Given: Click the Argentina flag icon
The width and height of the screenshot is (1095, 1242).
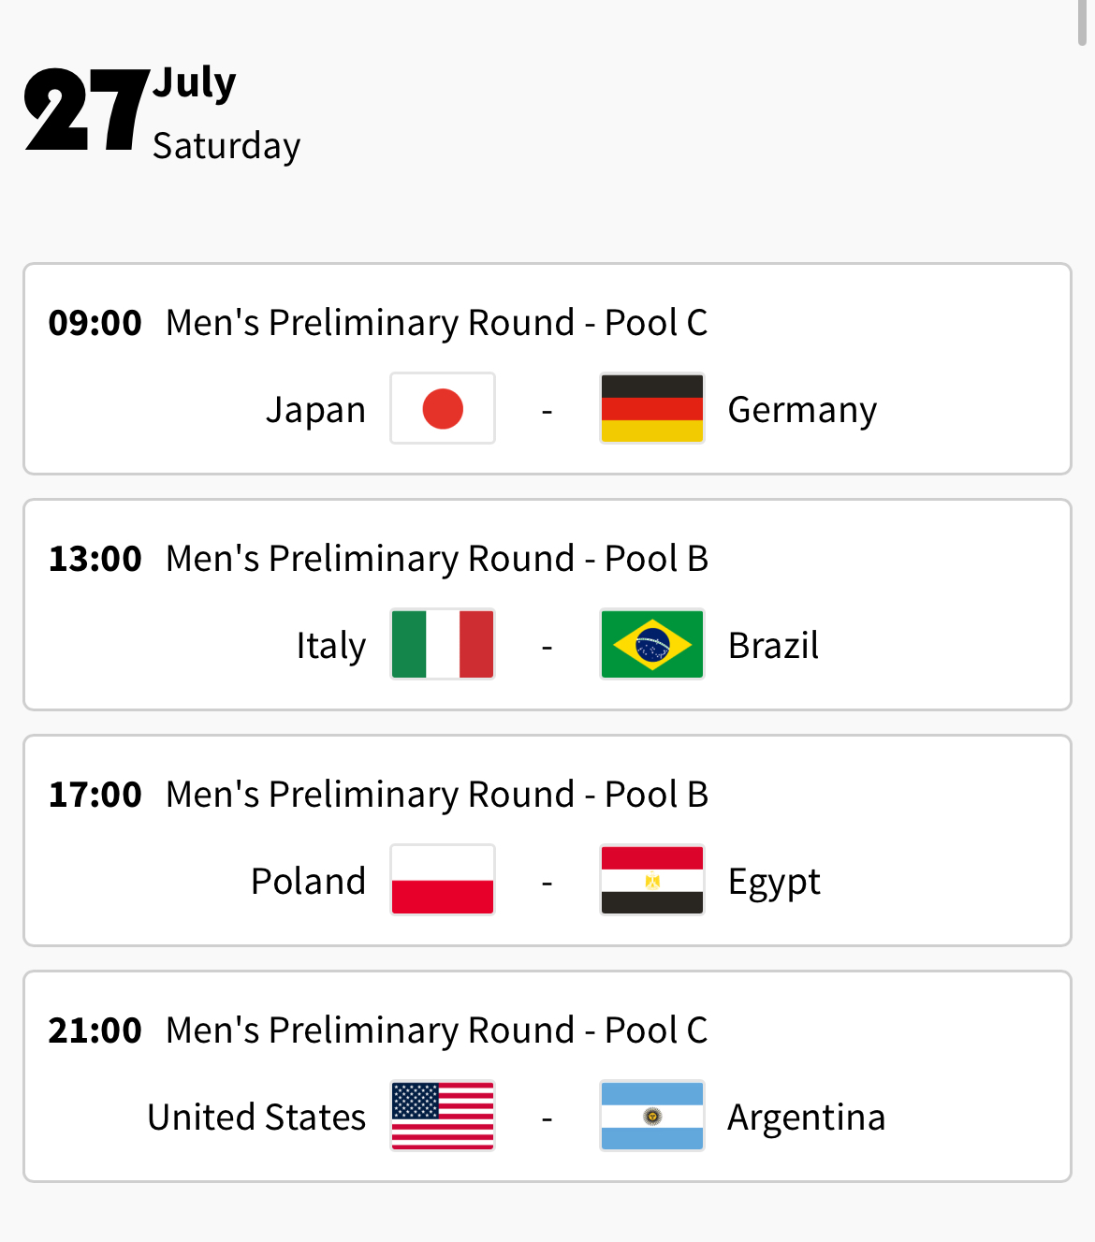Looking at the screenshot, I should coord(652,1117).
